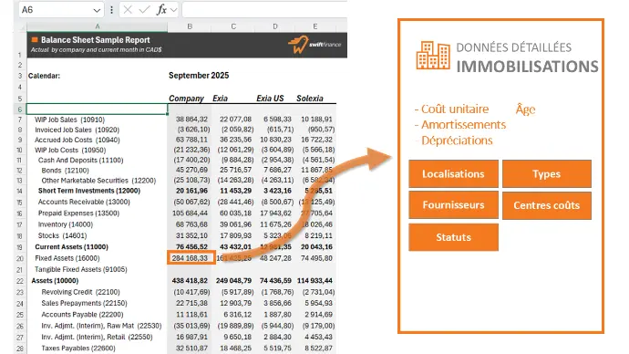Viewport: 629px width, 354px height.
Task: Click the Coût unitaire text
Action: [x=455, y=109]
